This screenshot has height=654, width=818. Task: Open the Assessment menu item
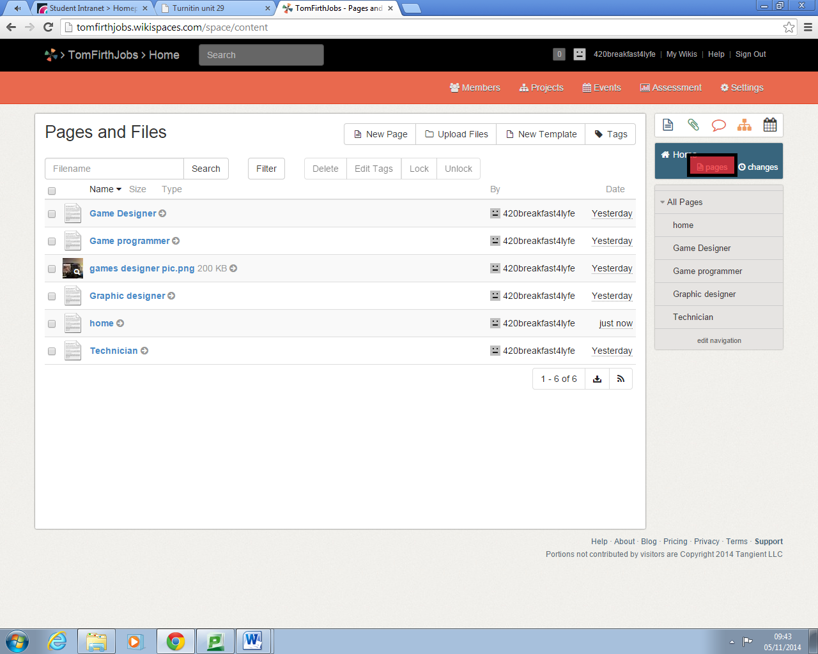coord(671,87)
